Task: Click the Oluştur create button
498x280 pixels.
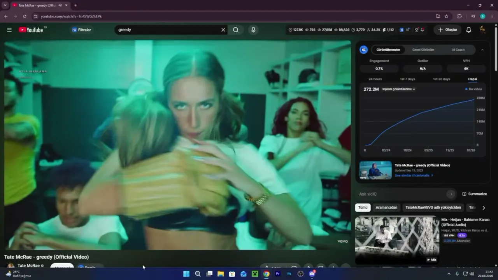Action: [447, 30]
